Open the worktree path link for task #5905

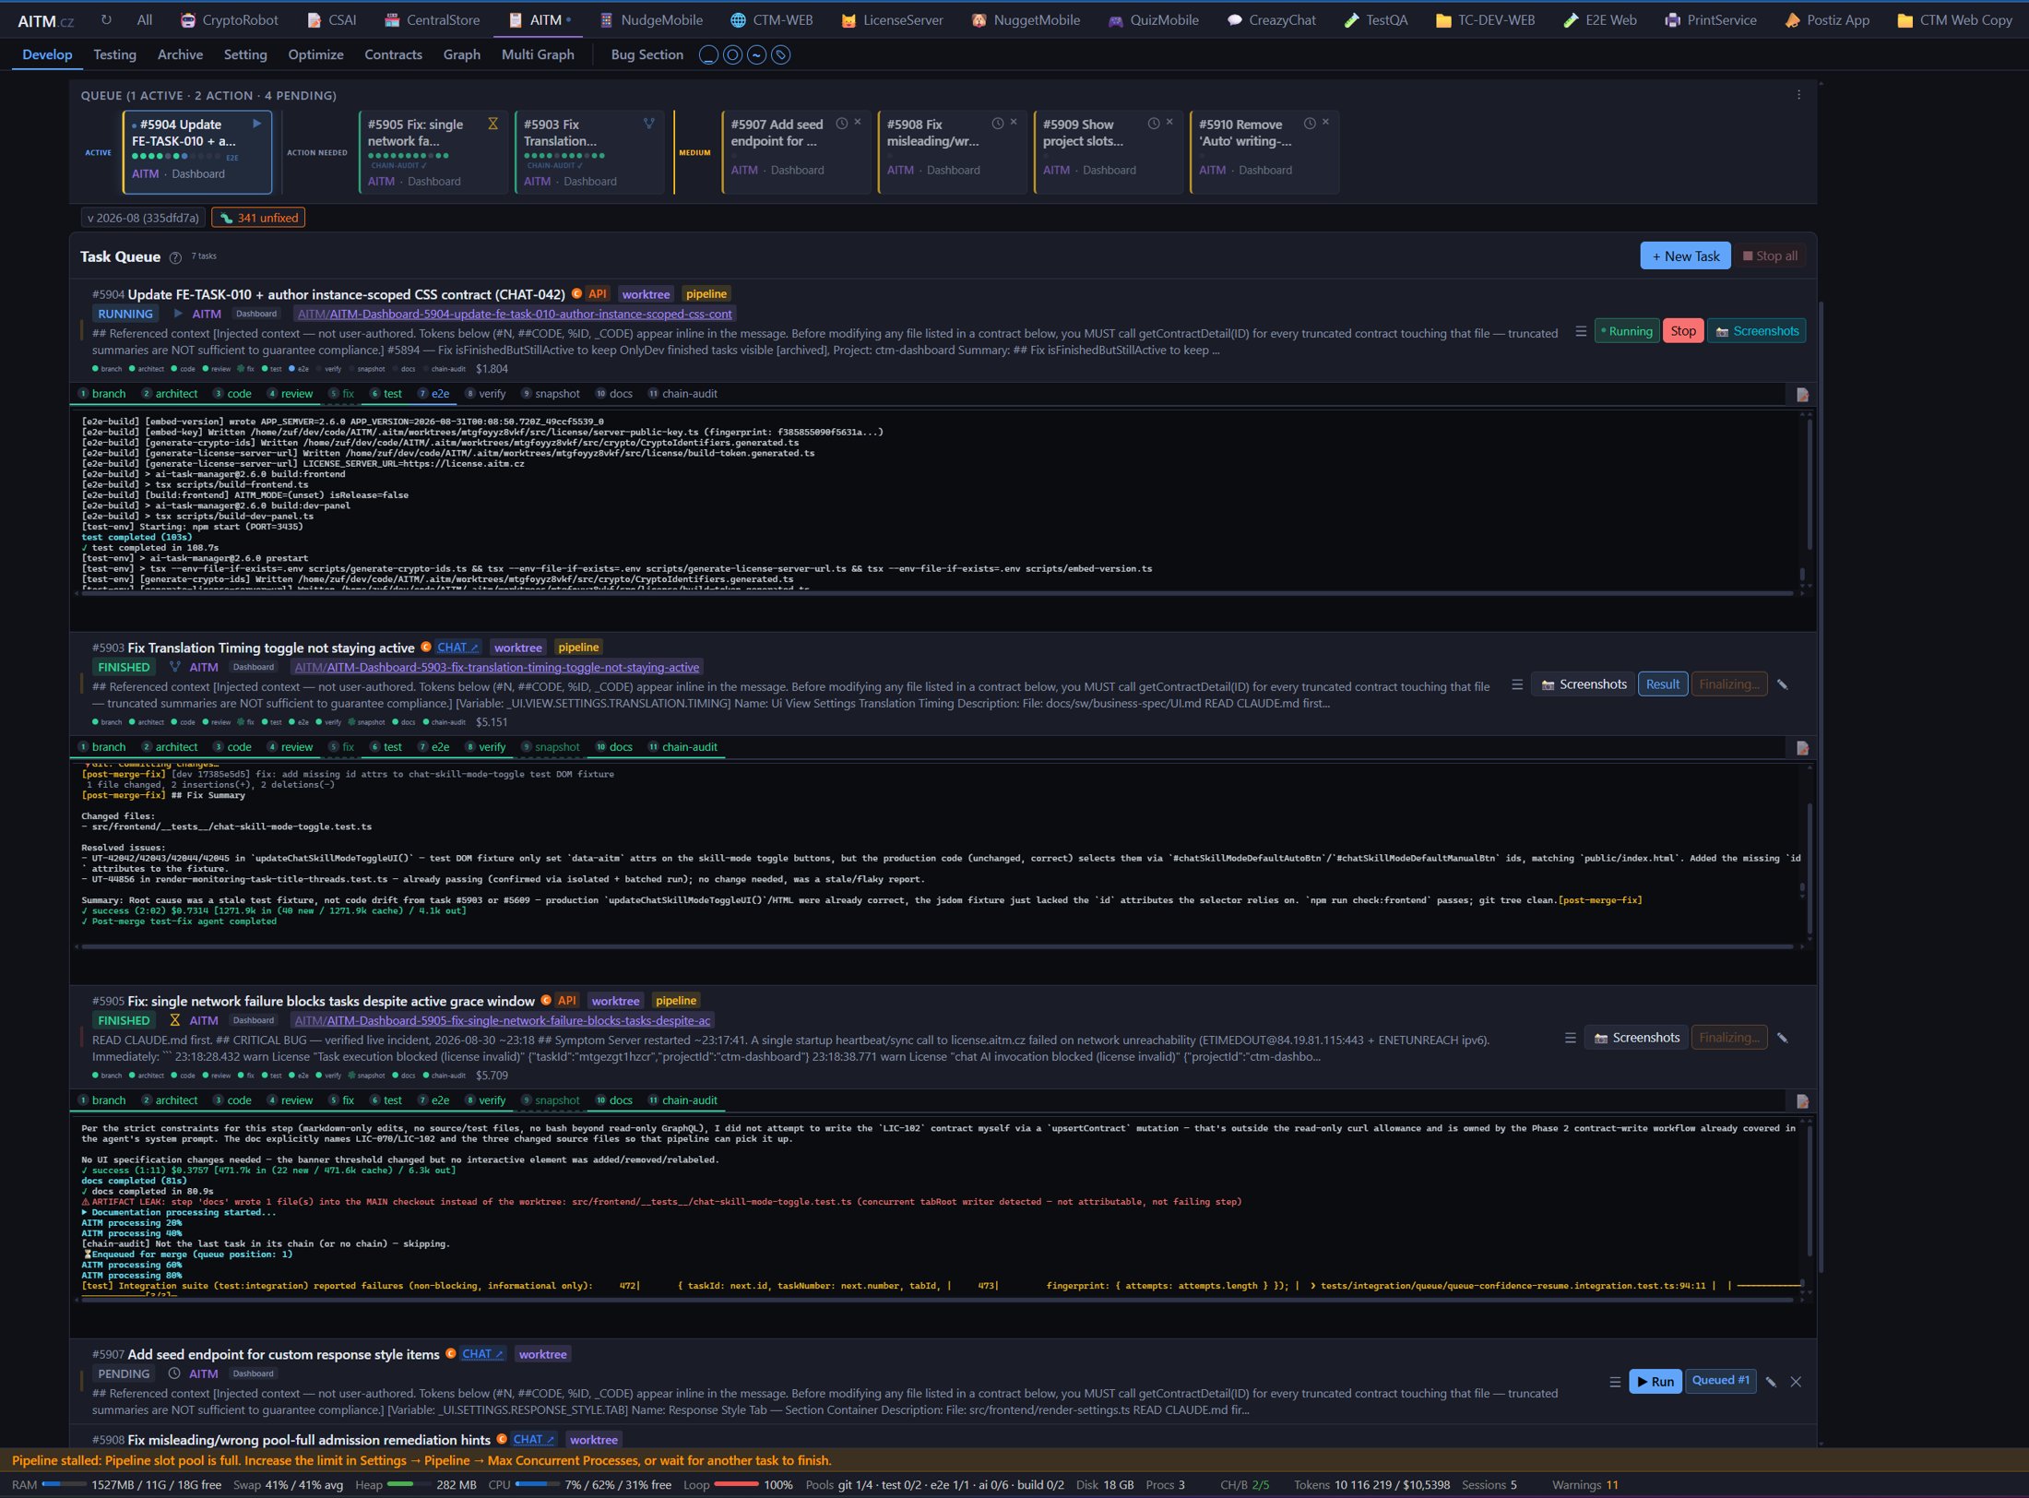(503, 1021)
